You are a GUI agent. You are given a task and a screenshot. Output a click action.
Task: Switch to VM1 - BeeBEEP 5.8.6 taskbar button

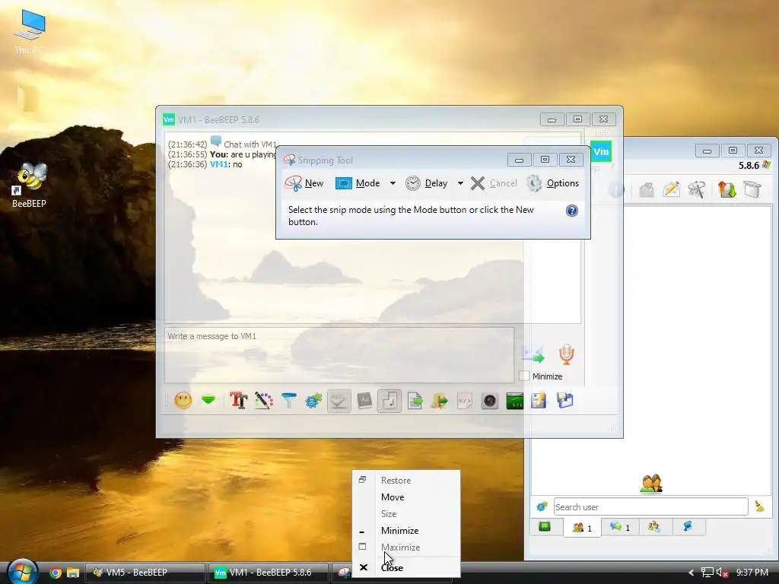pyautogui.click(x=269, y=573)
